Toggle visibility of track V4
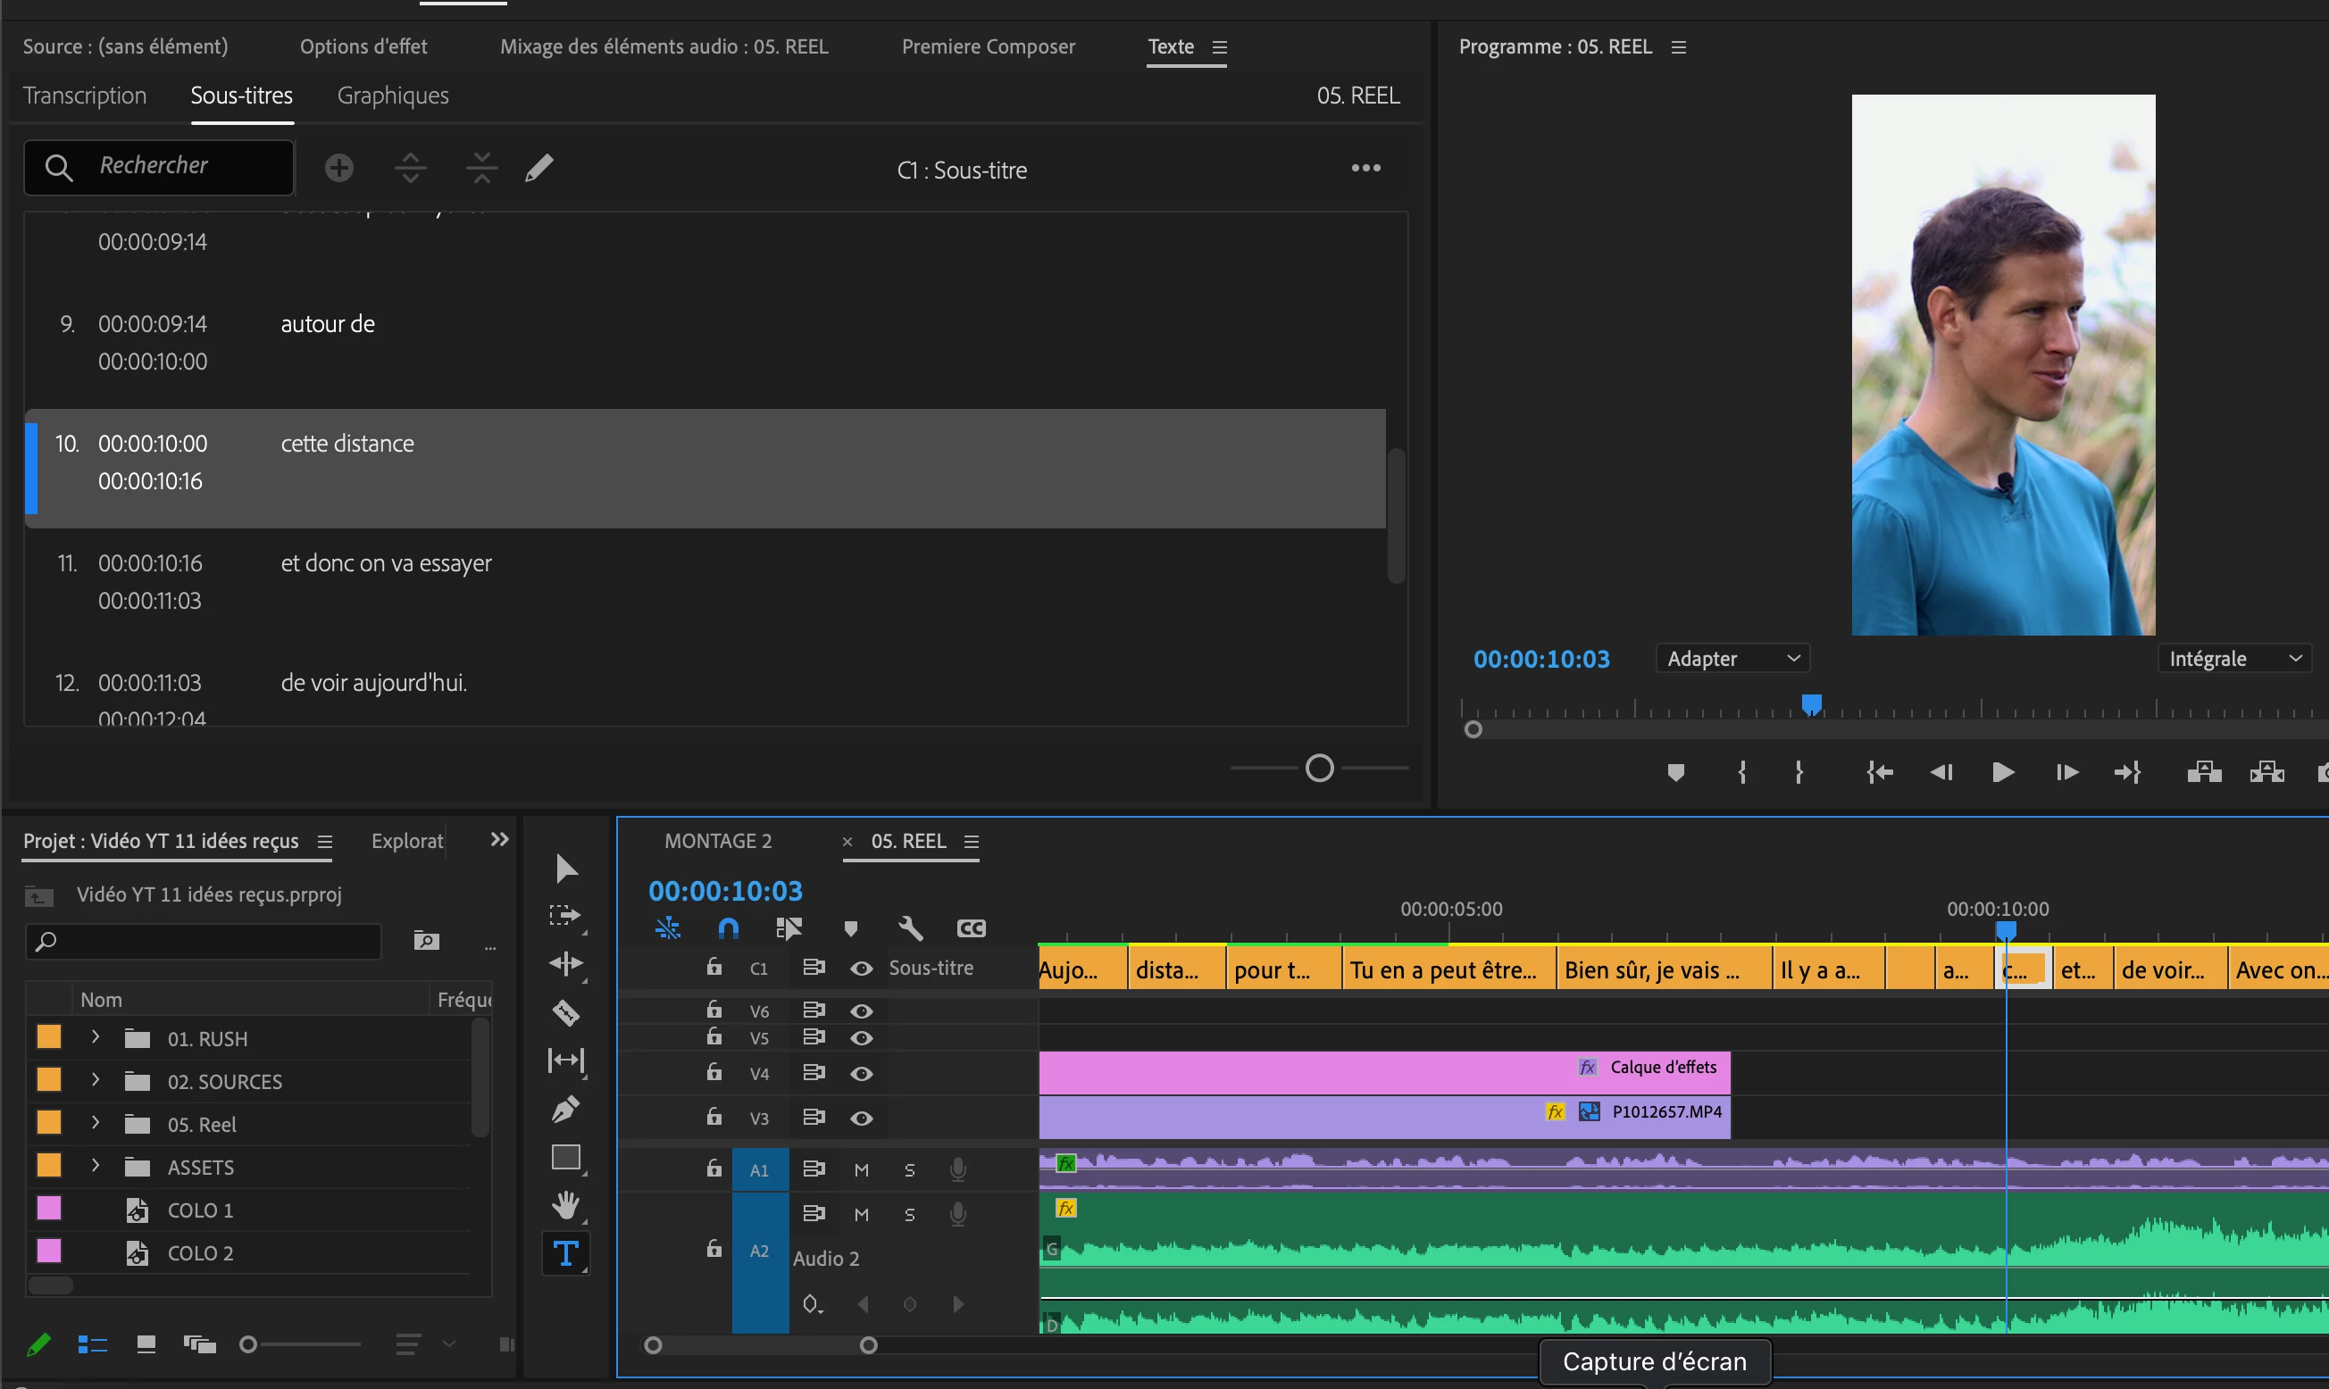Image resolution: width=2329 pixels, height=1389 pixels. point(861,1074)
